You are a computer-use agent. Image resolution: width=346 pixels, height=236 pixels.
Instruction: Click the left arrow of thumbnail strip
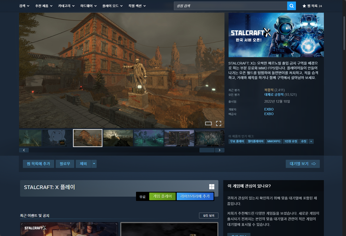point(24,150)
